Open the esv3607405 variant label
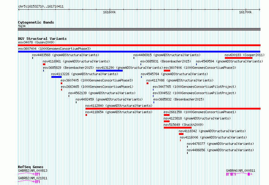Viewport: 269px width, 185px height. [x=97, y=80]
